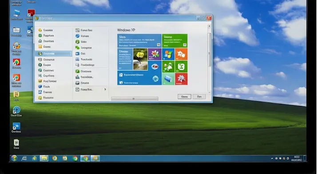Select the 'Custowo' entry in left list

point(46,70)
